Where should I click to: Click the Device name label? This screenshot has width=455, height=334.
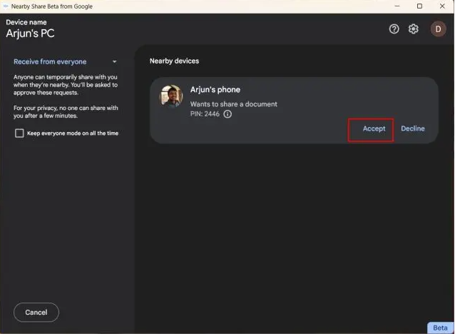pos(26,22)
